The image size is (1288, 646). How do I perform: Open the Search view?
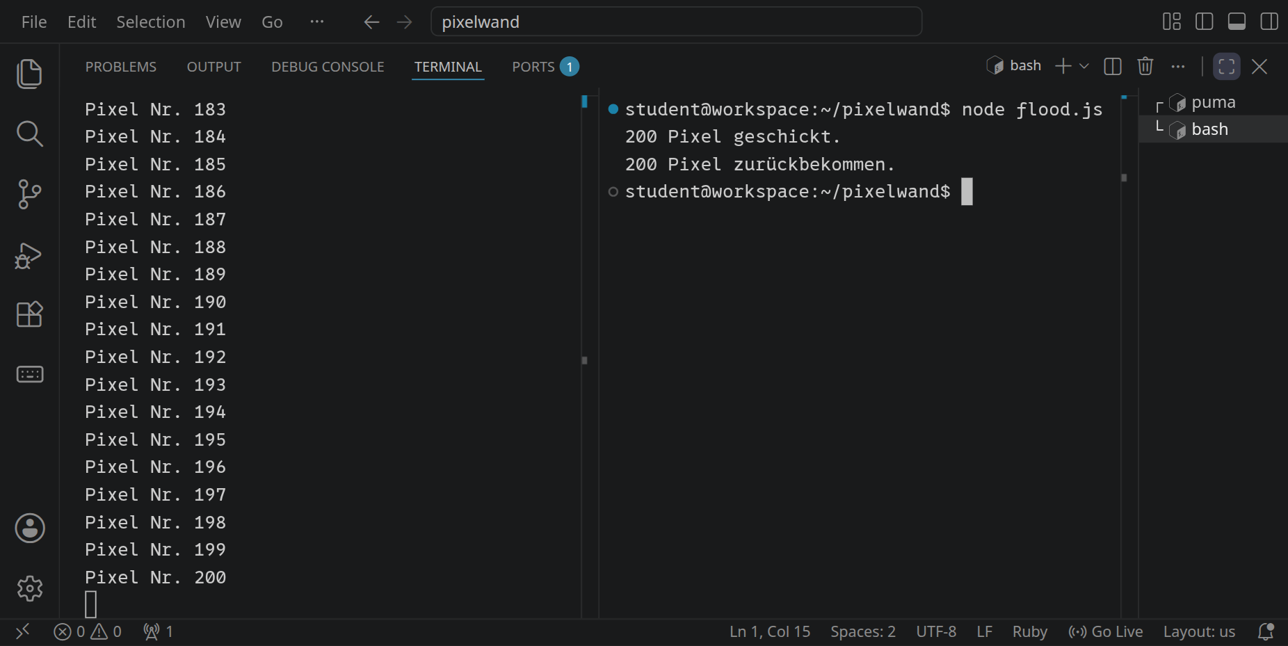point(29,134)
